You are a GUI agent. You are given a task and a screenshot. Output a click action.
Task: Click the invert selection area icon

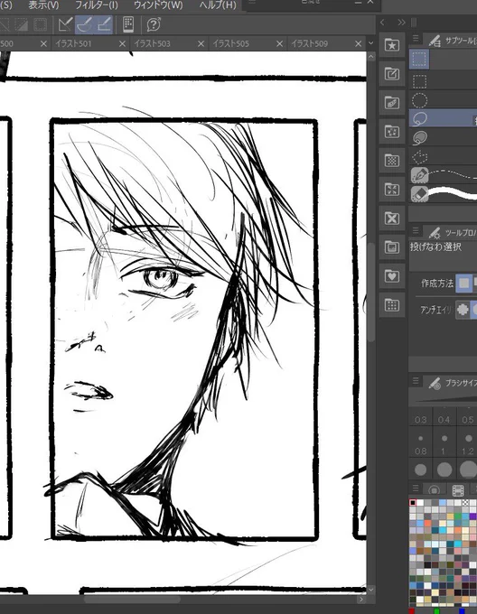pos(21,24)
